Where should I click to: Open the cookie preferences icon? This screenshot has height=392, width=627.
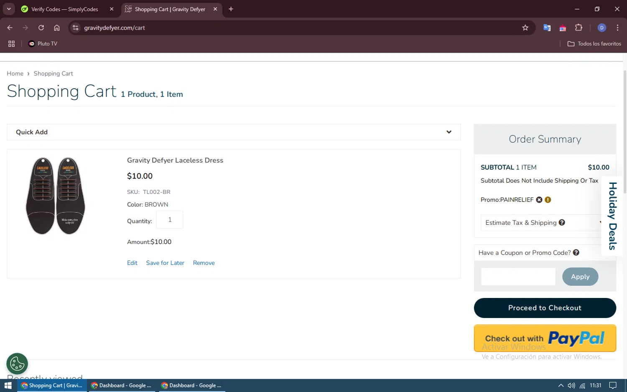pos(17,364)
